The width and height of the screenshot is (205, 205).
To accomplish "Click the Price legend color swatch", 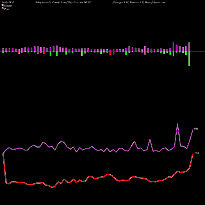I will [2, 9].
